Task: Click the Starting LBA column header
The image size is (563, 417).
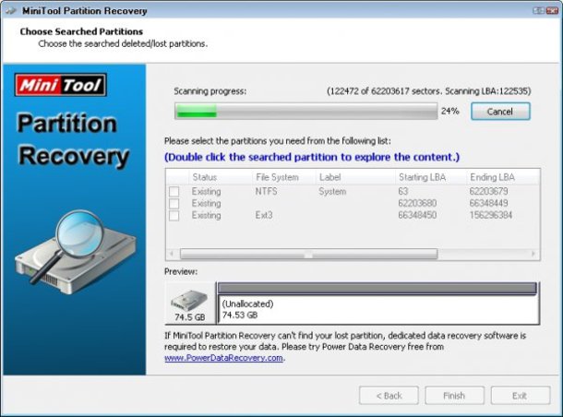Action: tap(430, 177)
